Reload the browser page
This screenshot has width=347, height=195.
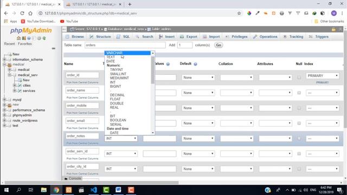coord(22,13)
